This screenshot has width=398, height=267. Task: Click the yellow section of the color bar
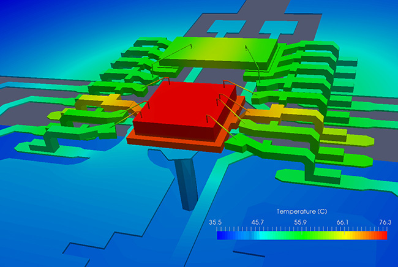[x=343, y=234]
